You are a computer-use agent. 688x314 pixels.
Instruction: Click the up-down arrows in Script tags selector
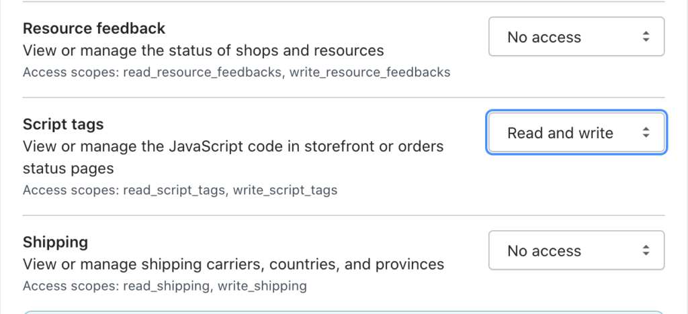pos(646,133)
